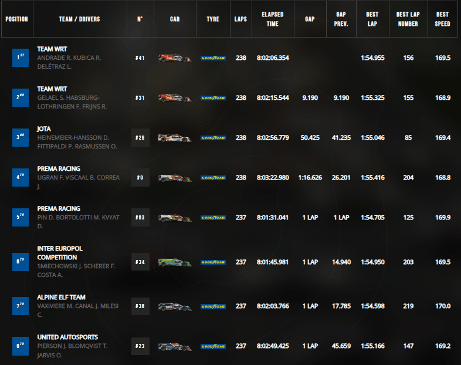The image size is (461, 365).
Task: Click the Goodyear logo in the Alpine Elf row
Action: 213,306
